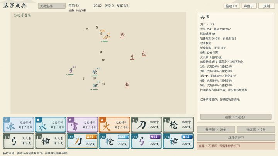Click the 全场可召唤 battlefield label
Image resolution: width=278 pixels, height=156 pixels.
click(22, 15)
